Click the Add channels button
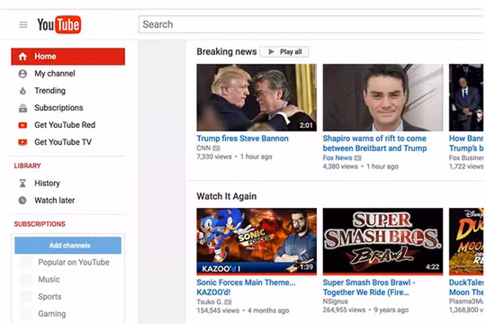The image size is (486, 324). pos(67,245)
